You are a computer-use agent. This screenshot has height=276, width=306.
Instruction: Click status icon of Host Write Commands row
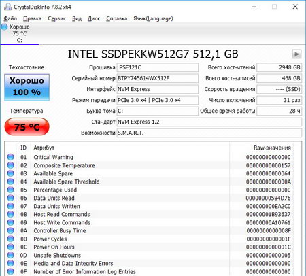(11, 222)
